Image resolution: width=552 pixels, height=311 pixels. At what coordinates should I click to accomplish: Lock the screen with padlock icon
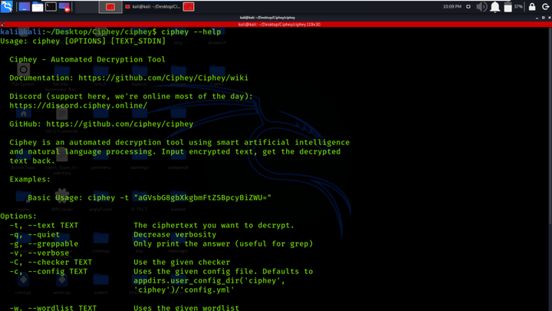pos(531,6)
